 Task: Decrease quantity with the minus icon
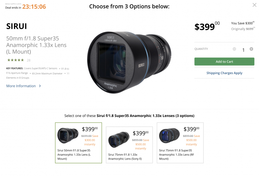tap(234, 49)
